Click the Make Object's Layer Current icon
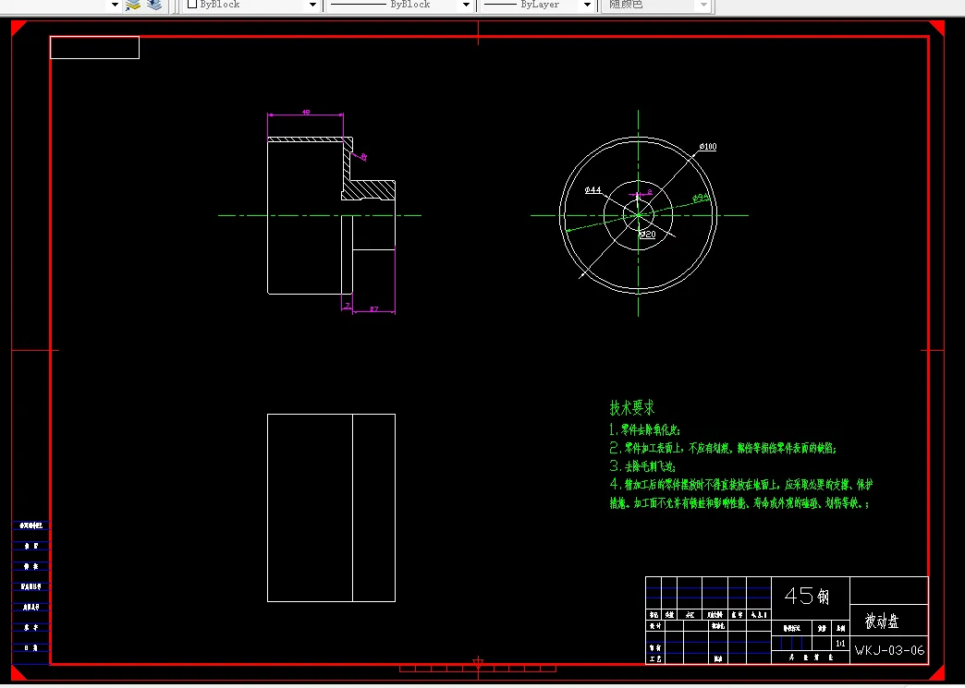 tap(133, 5)
